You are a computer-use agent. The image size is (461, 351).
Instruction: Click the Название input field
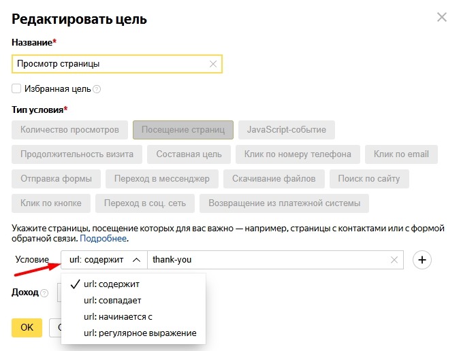pos(109,64)
